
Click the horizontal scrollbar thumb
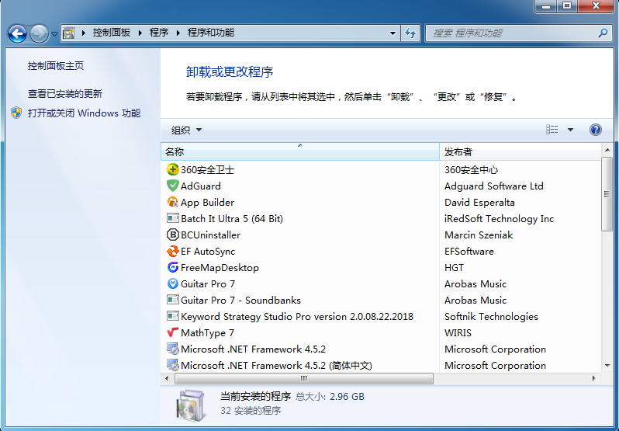pyautogui.click(x=304, y=378)
